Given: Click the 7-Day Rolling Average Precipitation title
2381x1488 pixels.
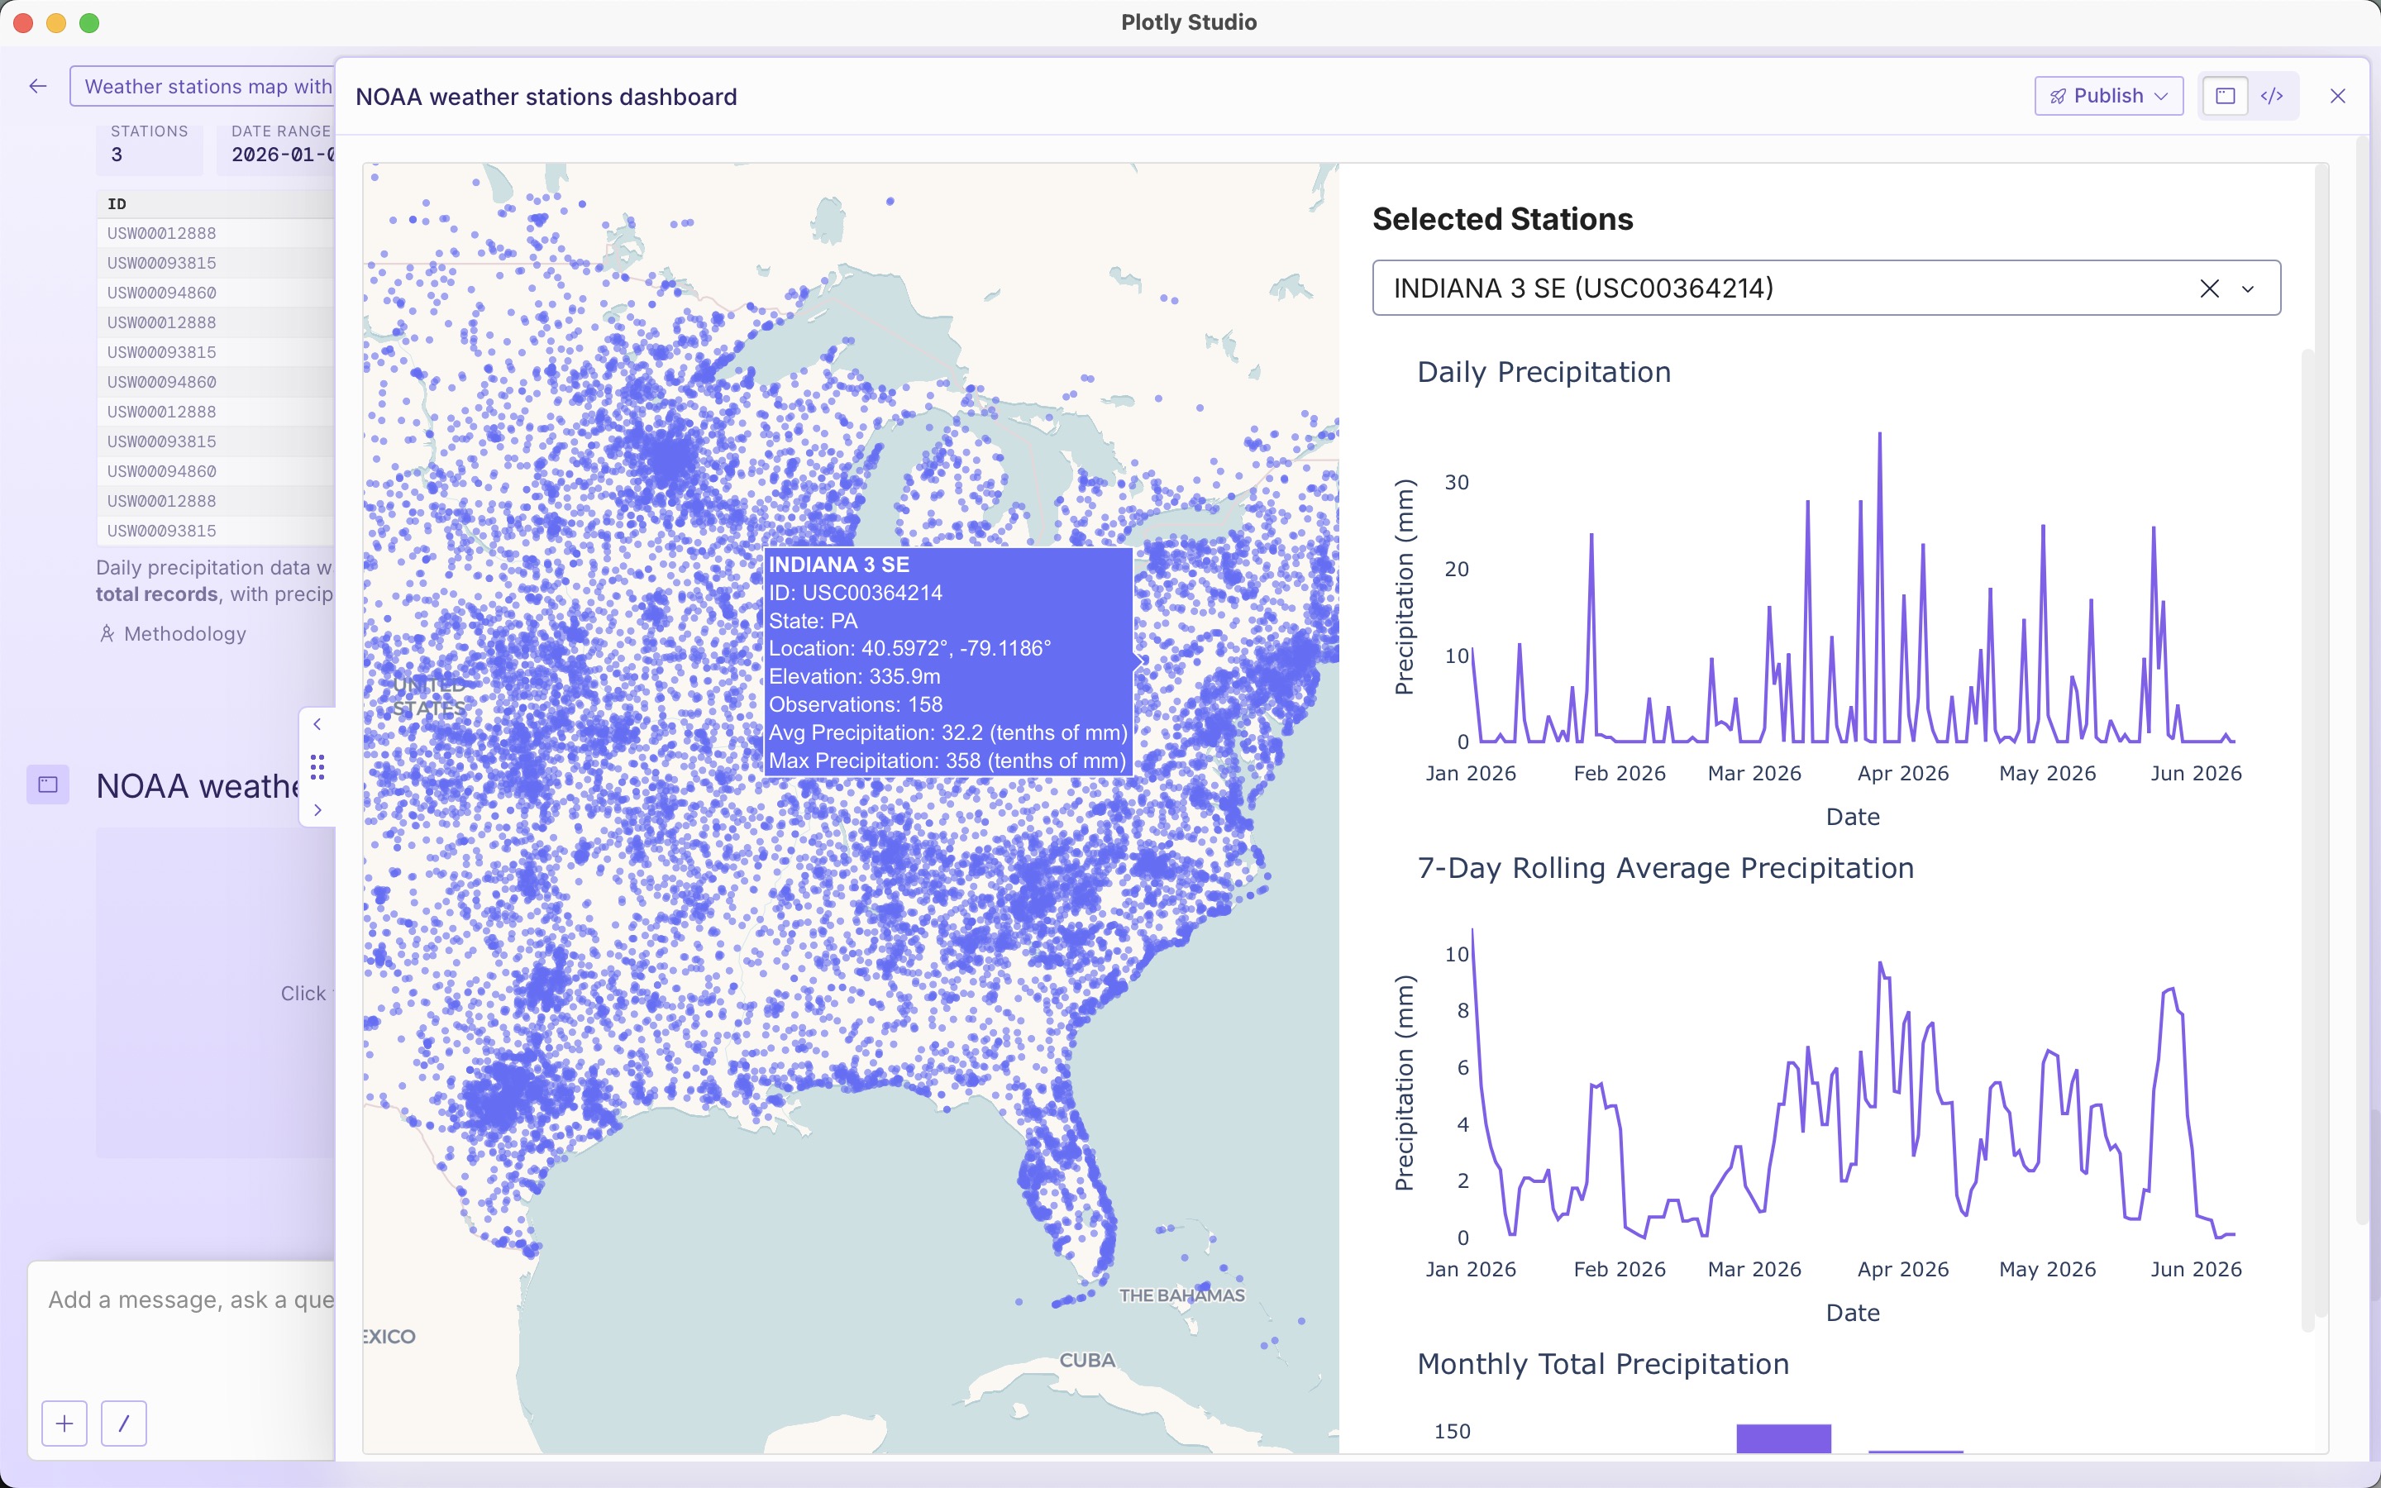Looking at the screenshot, I should [1665, 868].
